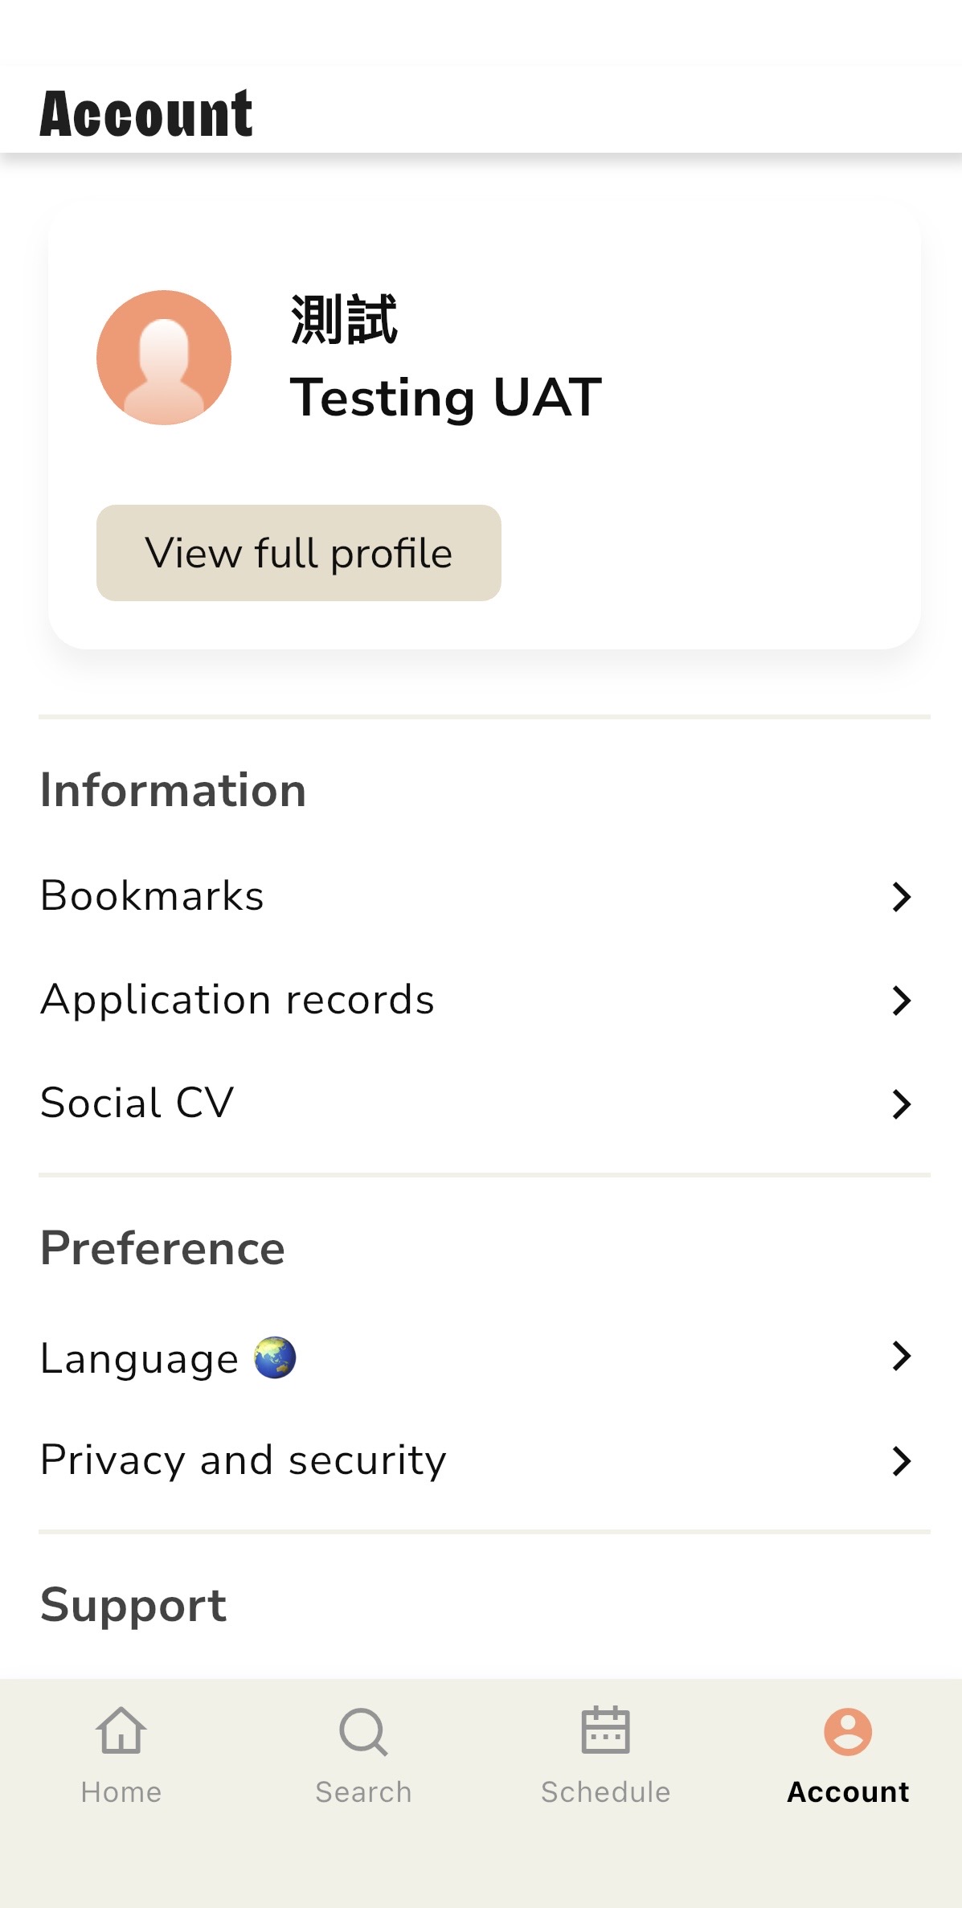Tap the Search magnifier icon
962x1908 pixels.
363,1731
